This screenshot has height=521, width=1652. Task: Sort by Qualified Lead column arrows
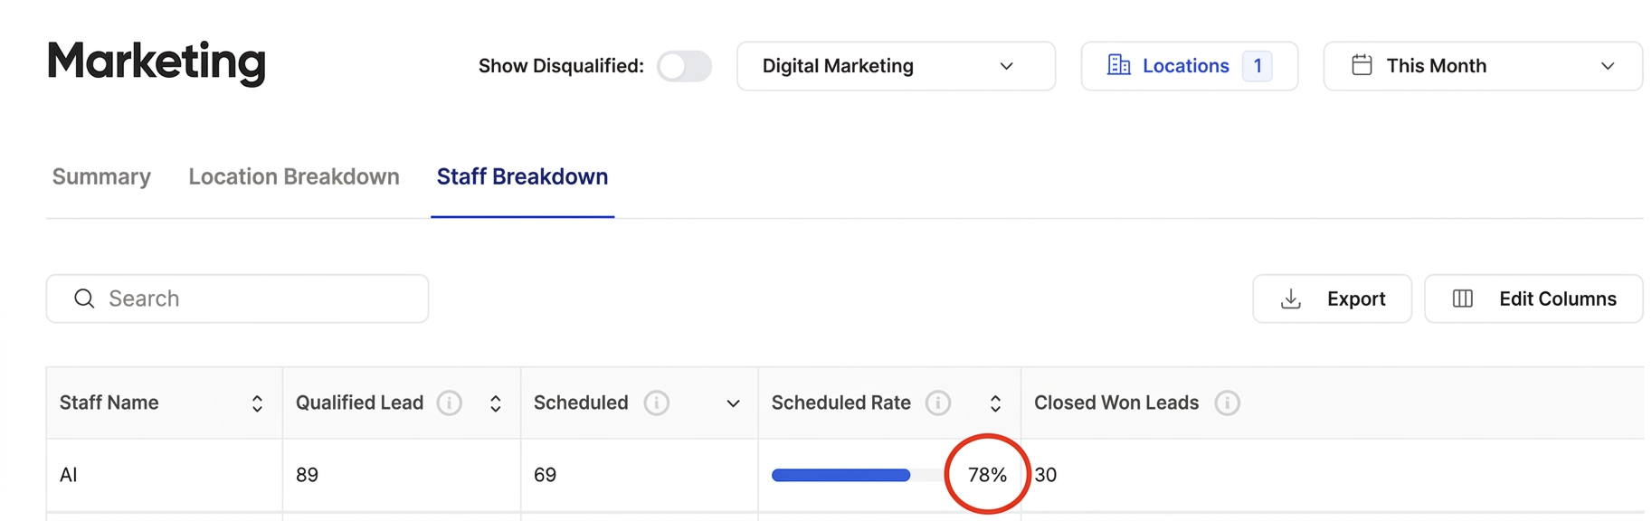coord(496,403)
